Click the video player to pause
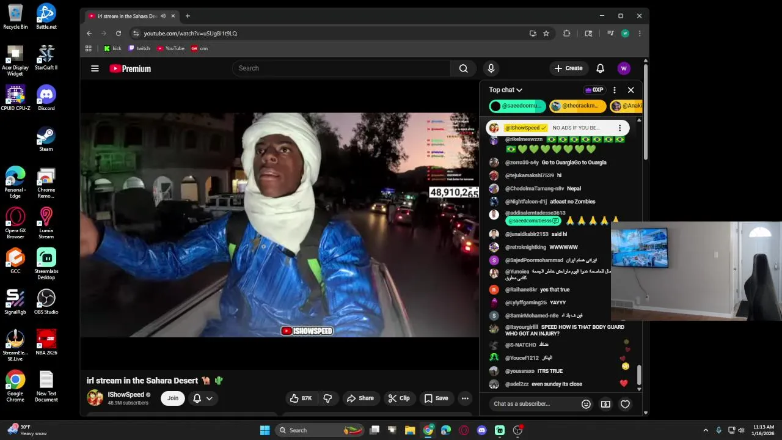This screenshot has width=782, height=440. 279,224
